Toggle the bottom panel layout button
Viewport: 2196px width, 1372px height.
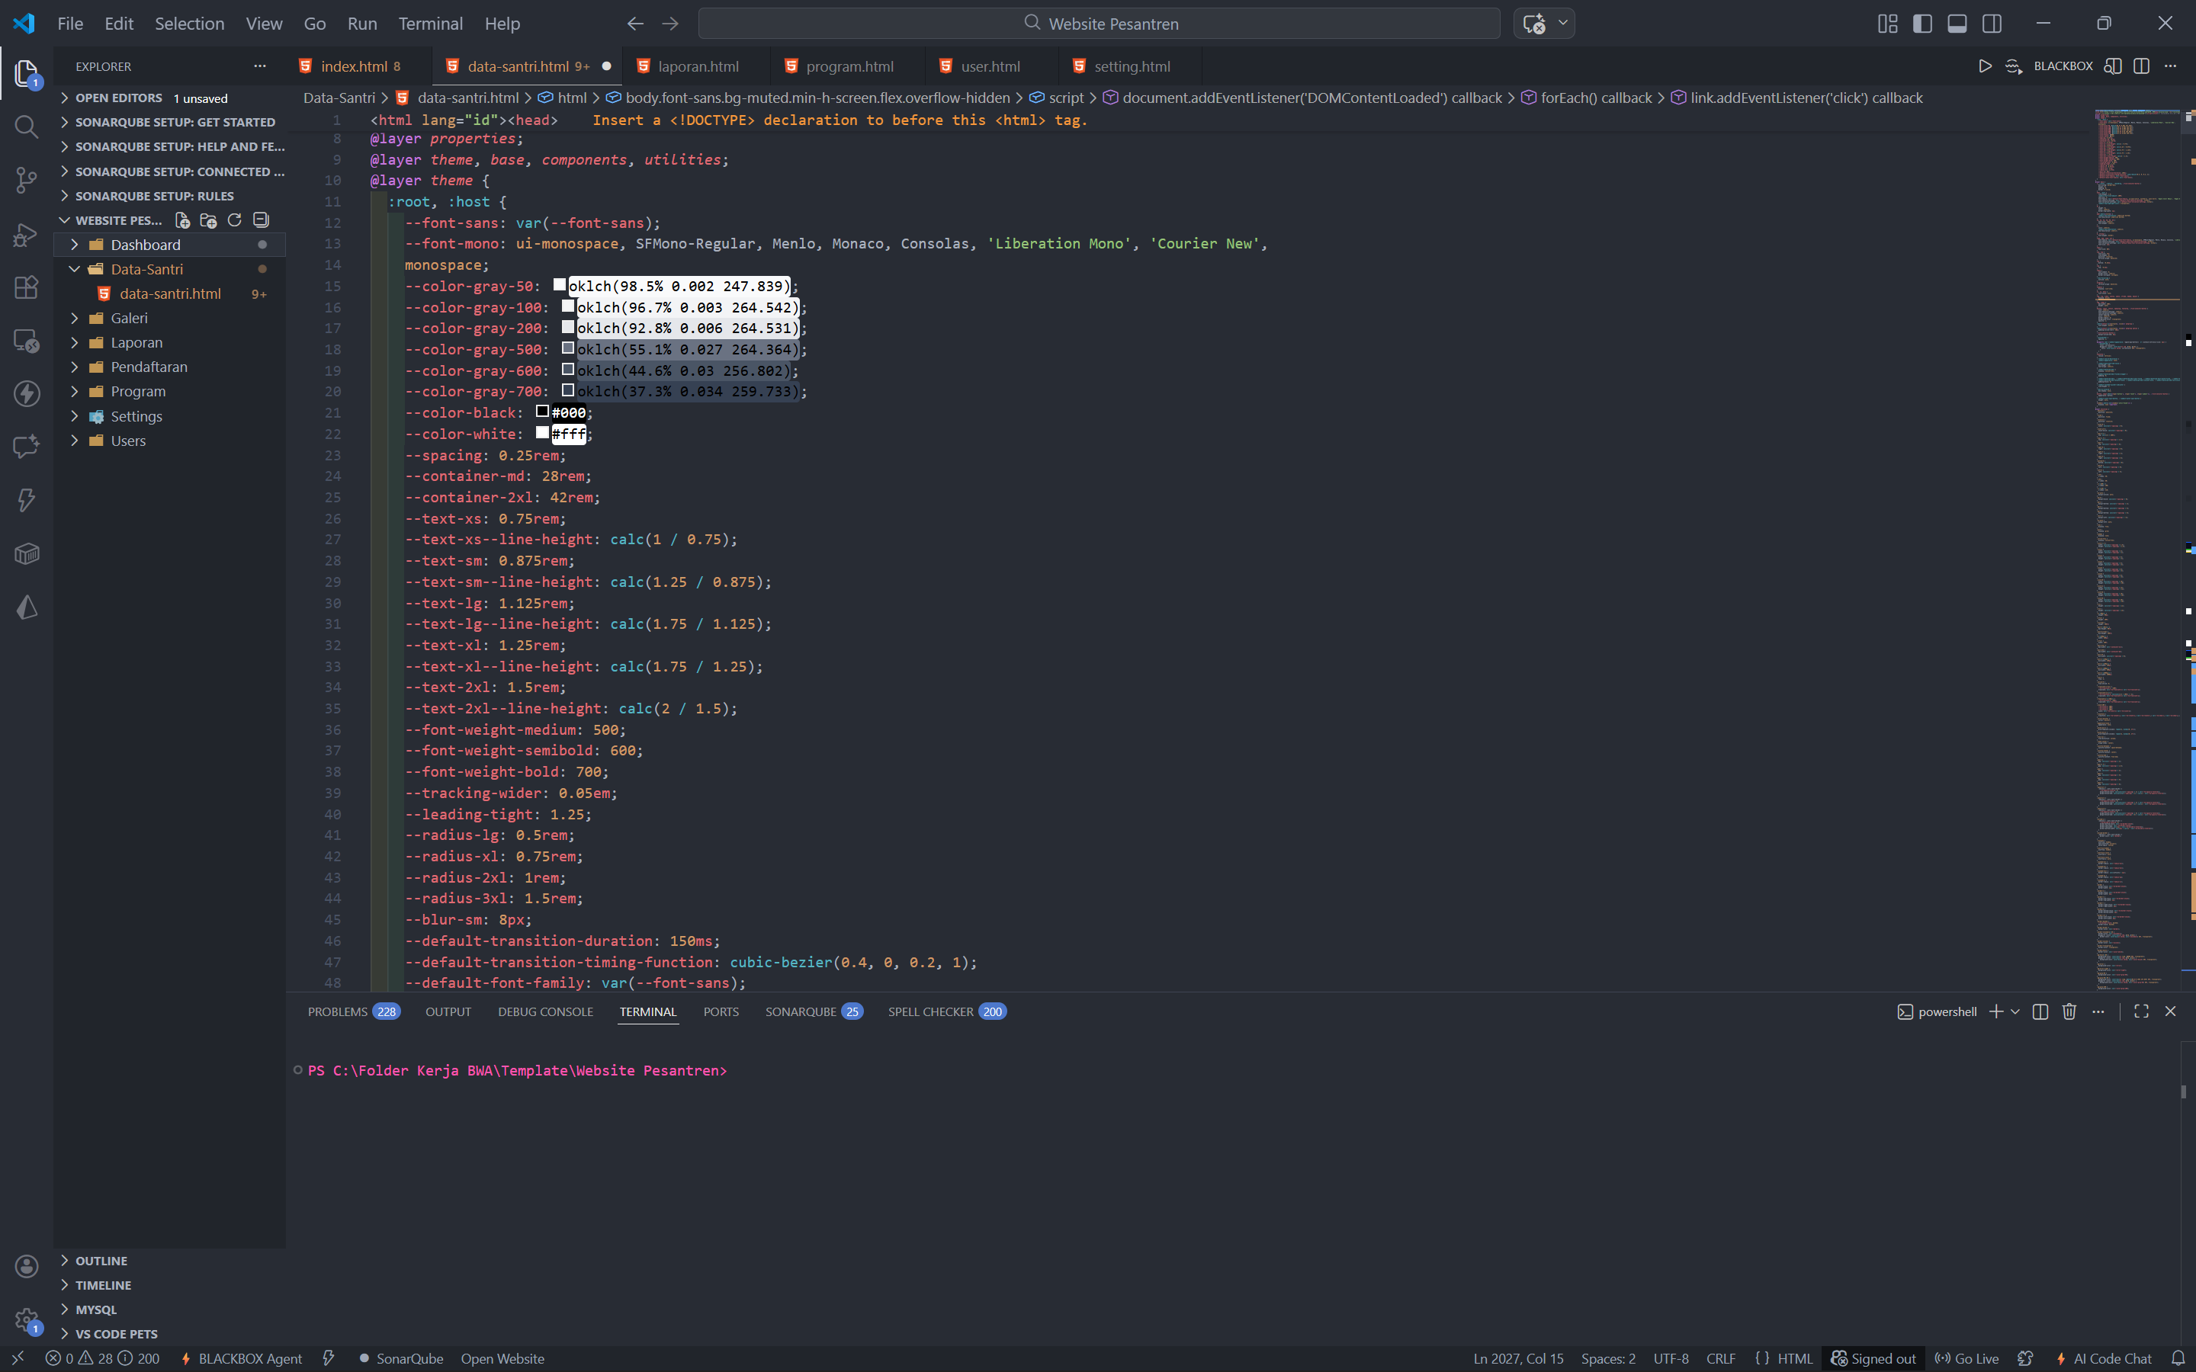coord(1957,24)
